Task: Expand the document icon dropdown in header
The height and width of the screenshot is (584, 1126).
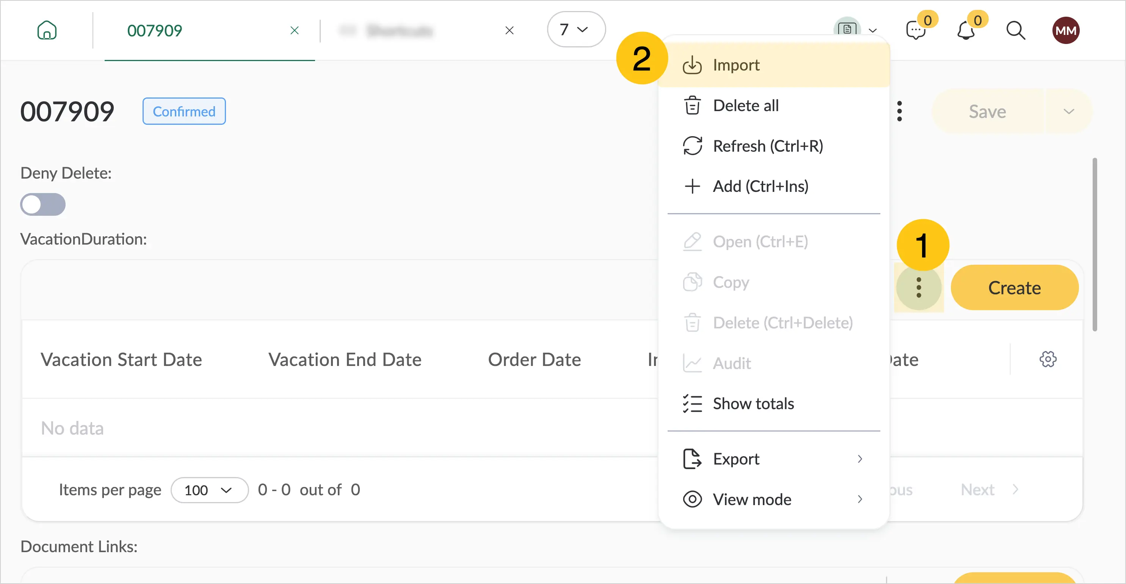Action: click(873, 30)
